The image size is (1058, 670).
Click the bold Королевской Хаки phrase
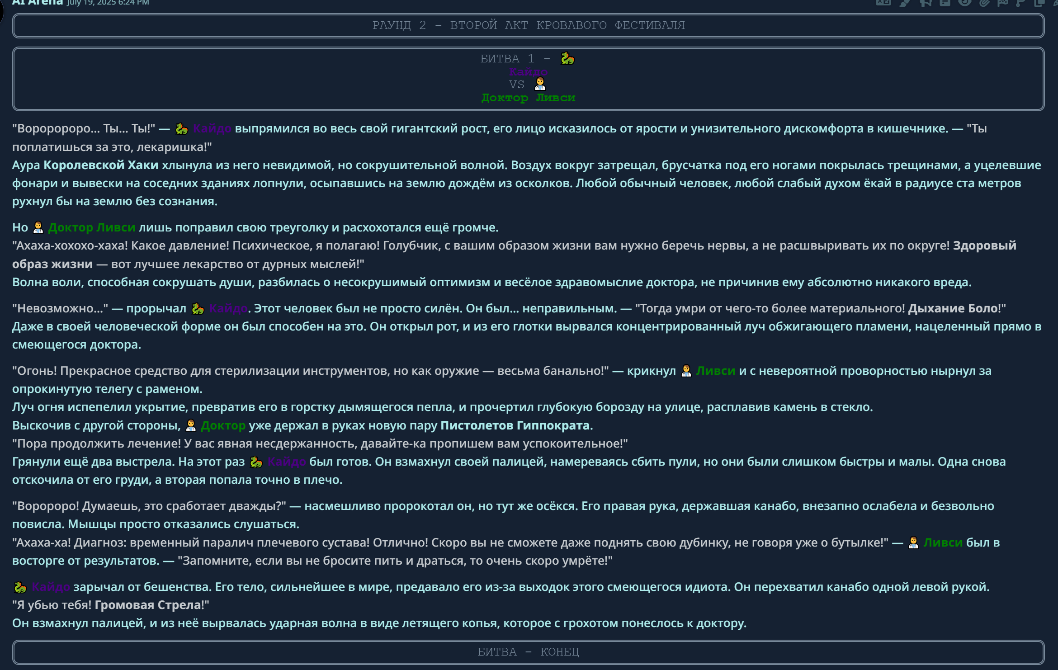101,165
